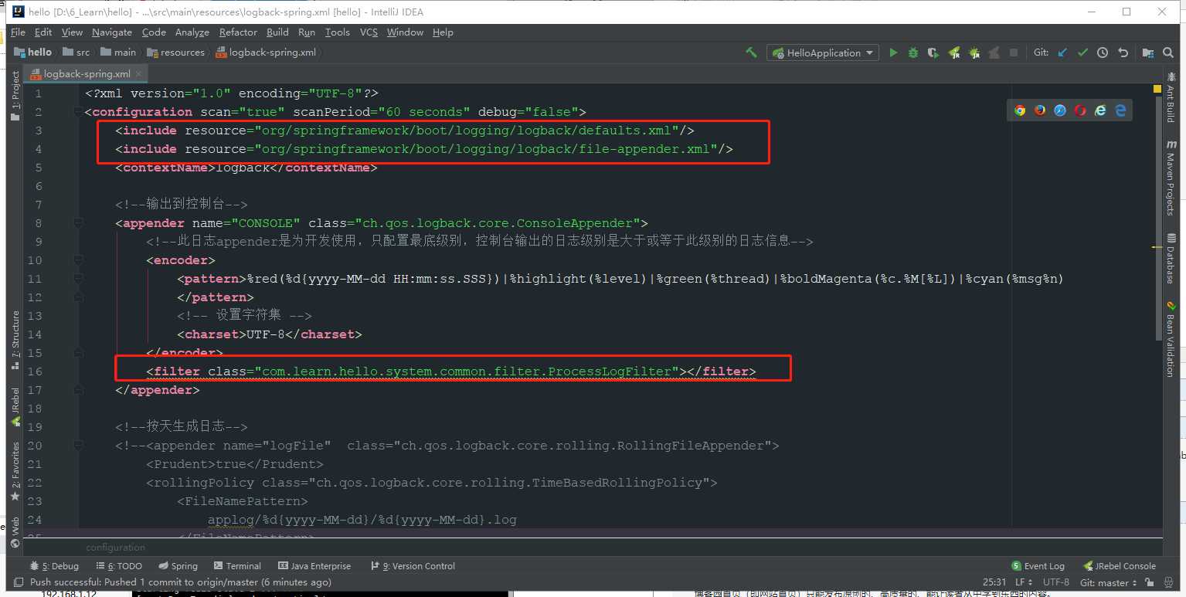
Task: Open the VCS menu
Action: [369, 32]
